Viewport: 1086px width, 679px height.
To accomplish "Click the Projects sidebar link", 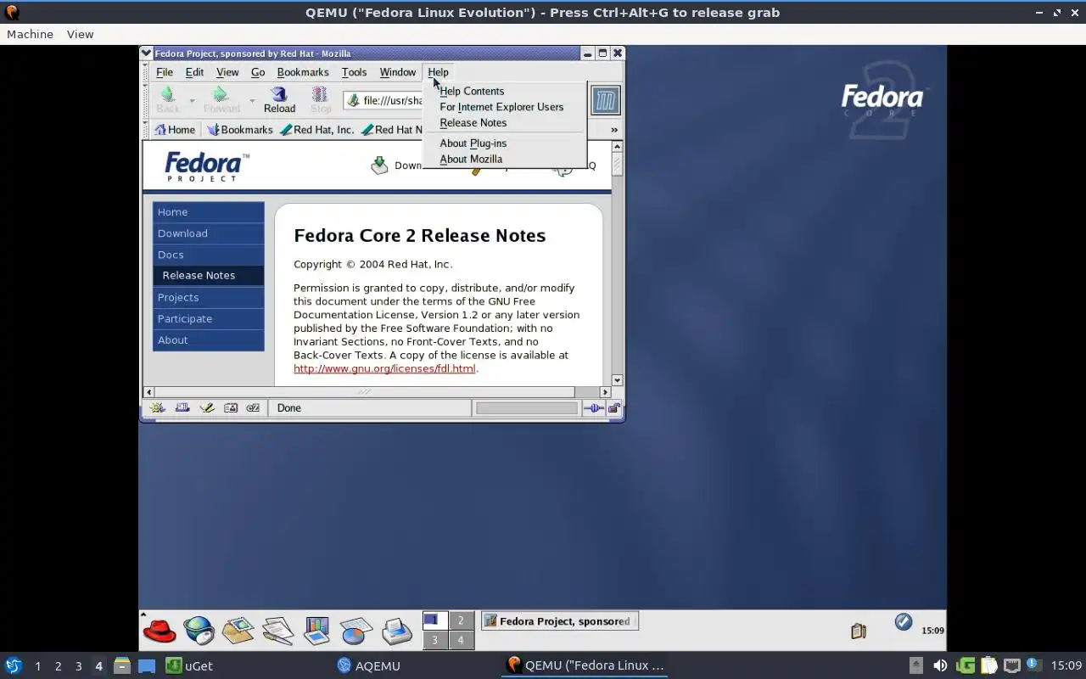I will pos(208,297).
